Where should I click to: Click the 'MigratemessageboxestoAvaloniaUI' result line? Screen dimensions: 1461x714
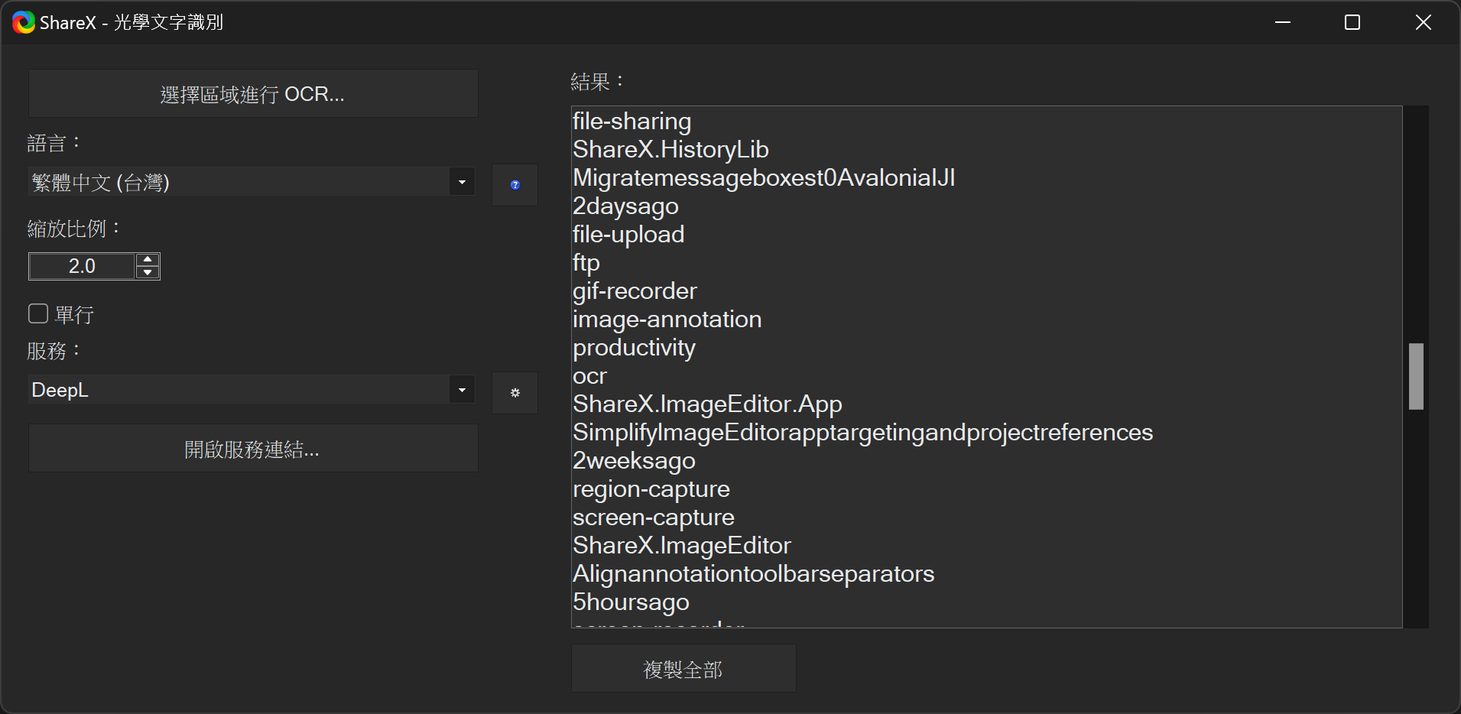point(764,177)
